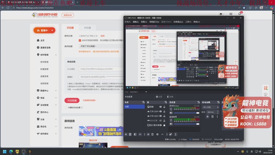Open source properties gear in Sources dock
Viewport: 275px width, 155px height.
[157, 134]
